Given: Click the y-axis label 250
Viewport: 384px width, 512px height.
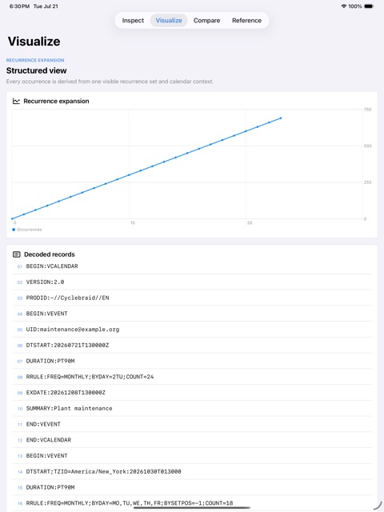Looking at the screenshot, I should (x=367, y=182).
